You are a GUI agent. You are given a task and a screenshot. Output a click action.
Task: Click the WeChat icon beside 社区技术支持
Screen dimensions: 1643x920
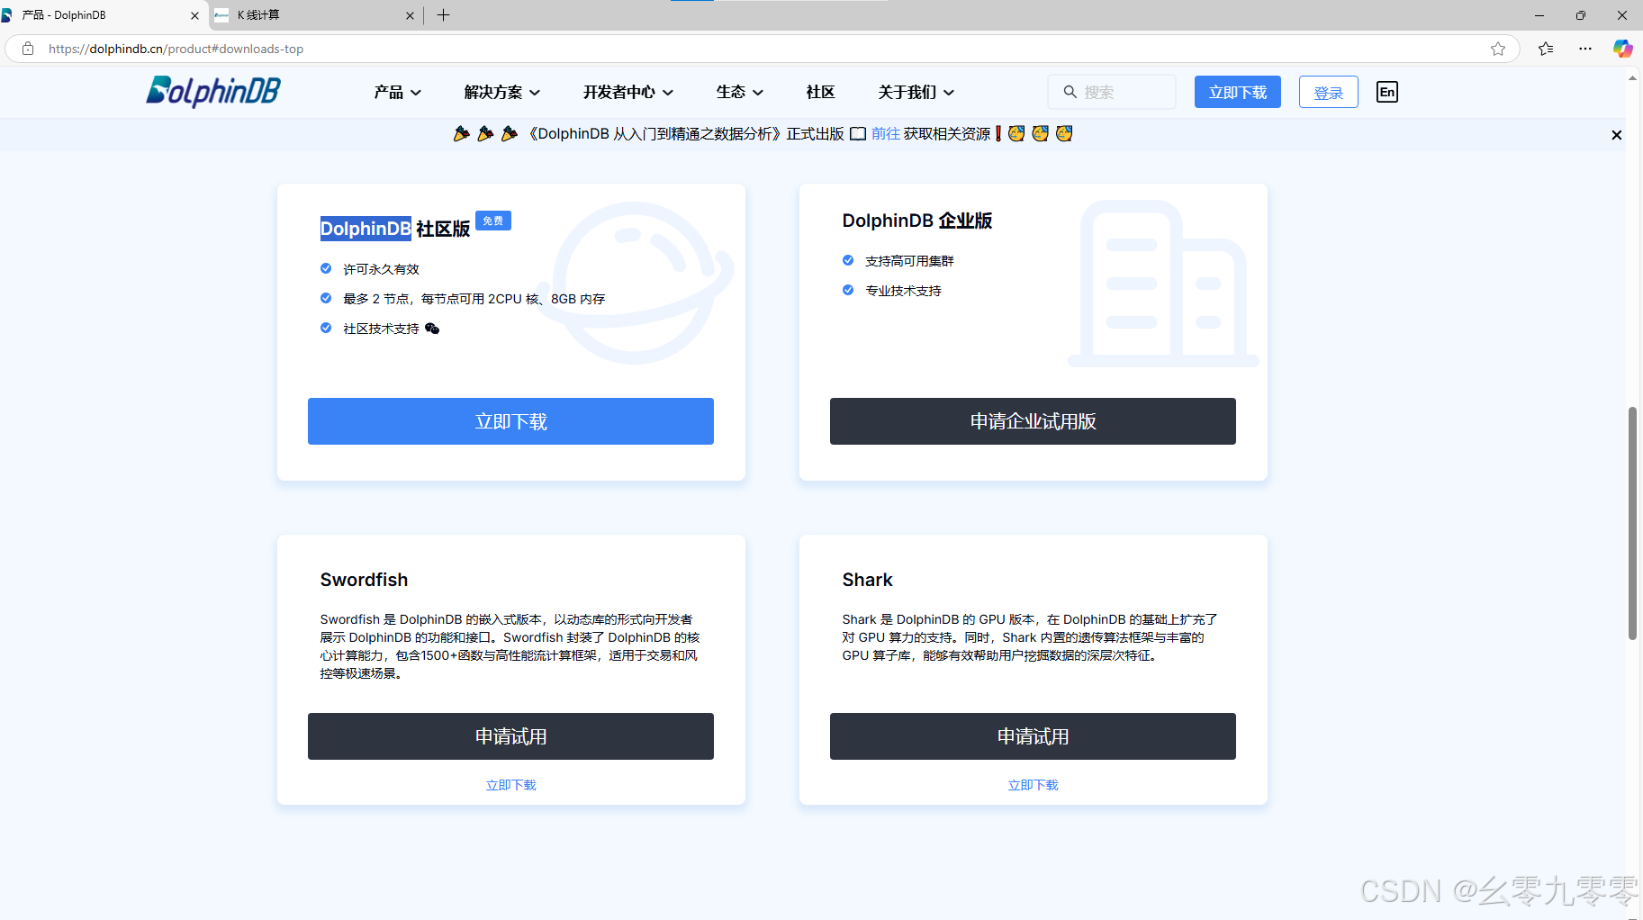[x=432, y=329]
